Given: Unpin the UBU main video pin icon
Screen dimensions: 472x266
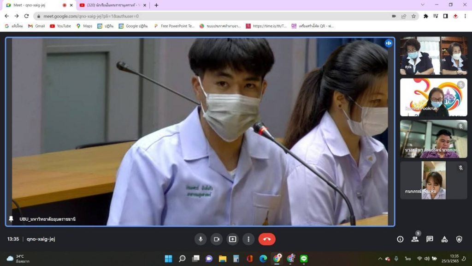Looking at the screenshot, I should 11,219.
